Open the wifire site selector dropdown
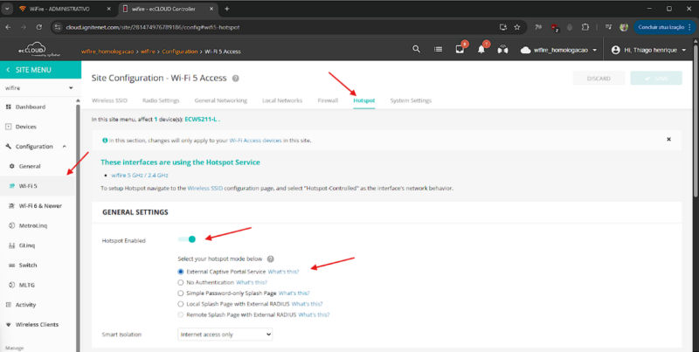 tap(39, 87)
